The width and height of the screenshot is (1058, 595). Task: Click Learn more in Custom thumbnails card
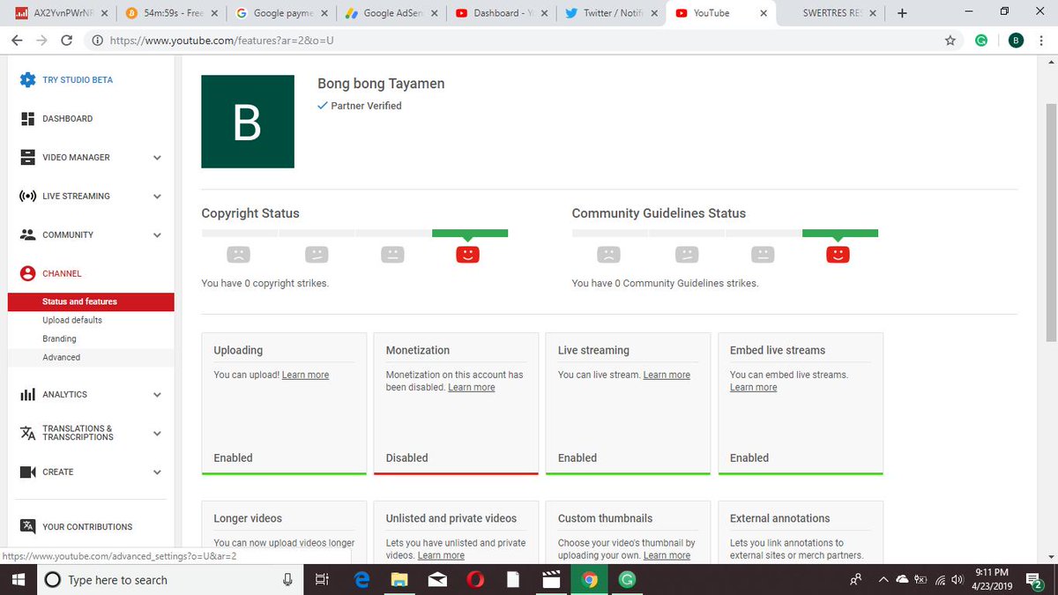click(667, 555)
